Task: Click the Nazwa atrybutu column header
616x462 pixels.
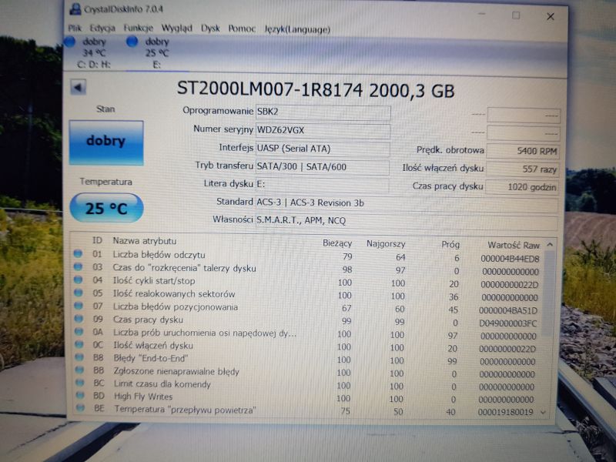Action: (145, 241)
